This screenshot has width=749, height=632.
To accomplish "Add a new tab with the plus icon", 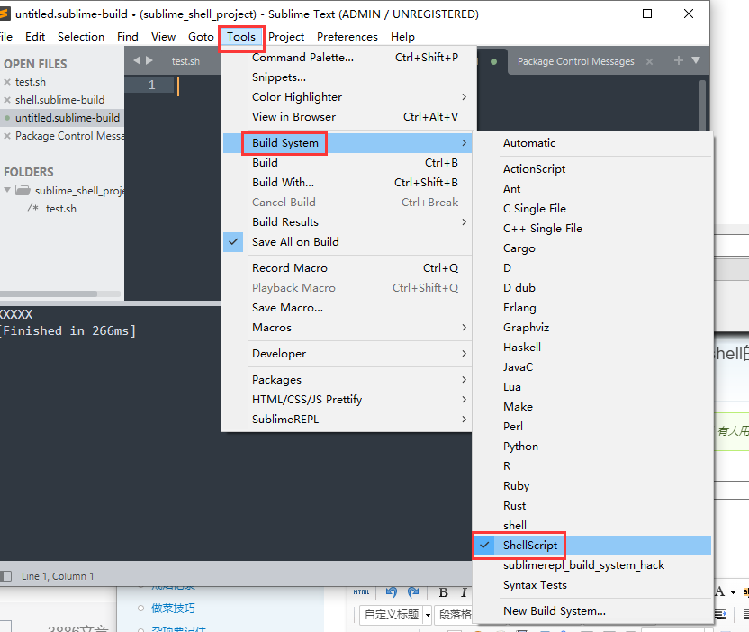I will tap(678, 60).
